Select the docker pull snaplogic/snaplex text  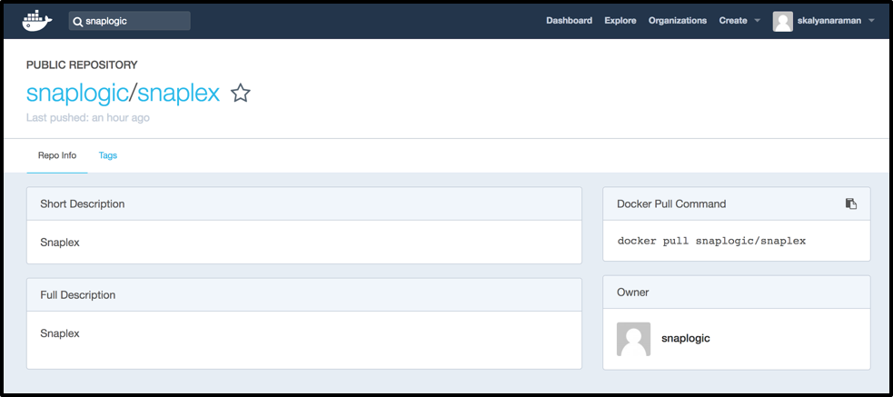[711, 241]
